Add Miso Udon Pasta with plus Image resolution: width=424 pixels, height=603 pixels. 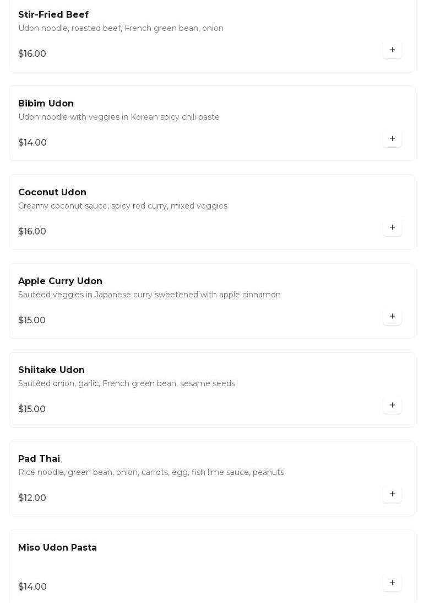pyautogui.click(x=392, y=583)
